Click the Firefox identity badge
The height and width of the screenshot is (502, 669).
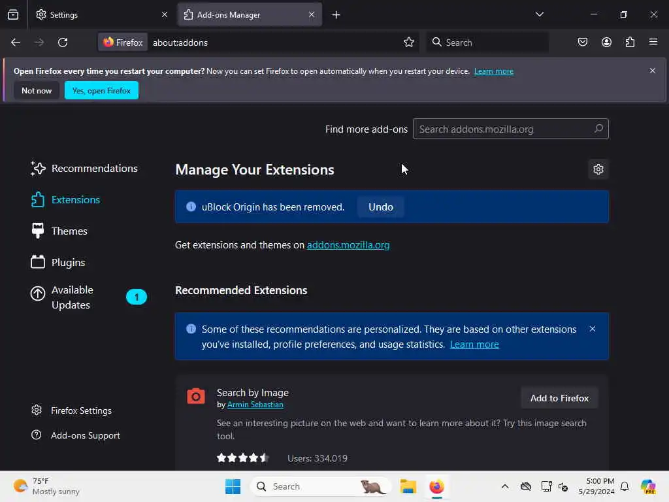(123, 42)
